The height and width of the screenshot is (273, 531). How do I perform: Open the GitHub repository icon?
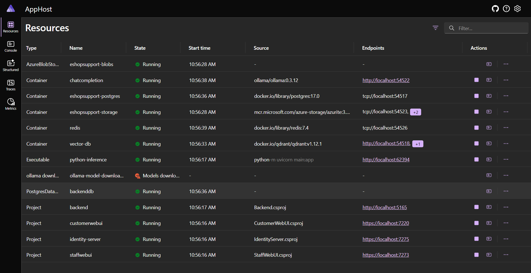pos(495,9)
